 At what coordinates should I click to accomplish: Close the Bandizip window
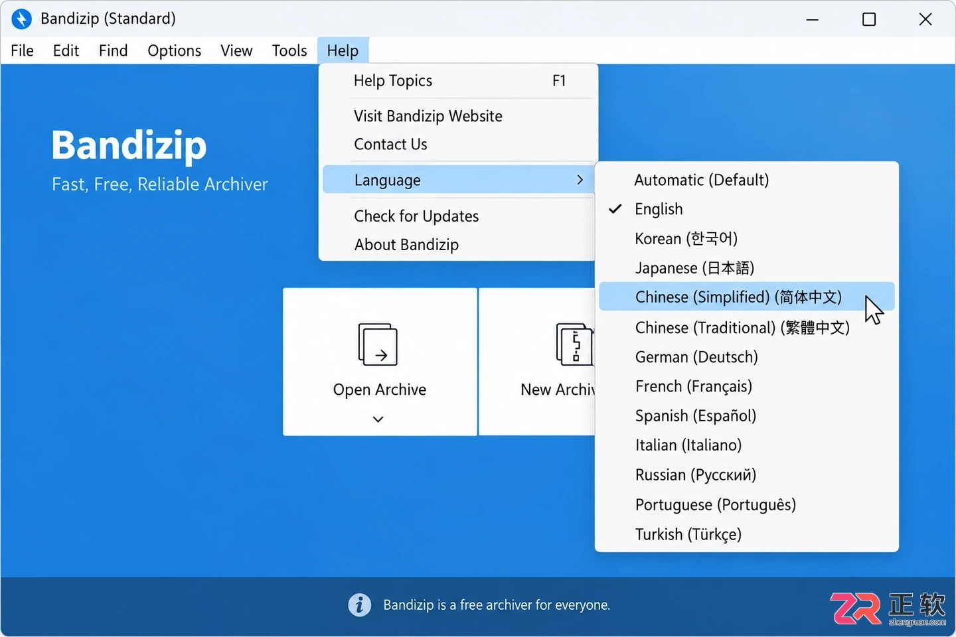coord(925,19)
